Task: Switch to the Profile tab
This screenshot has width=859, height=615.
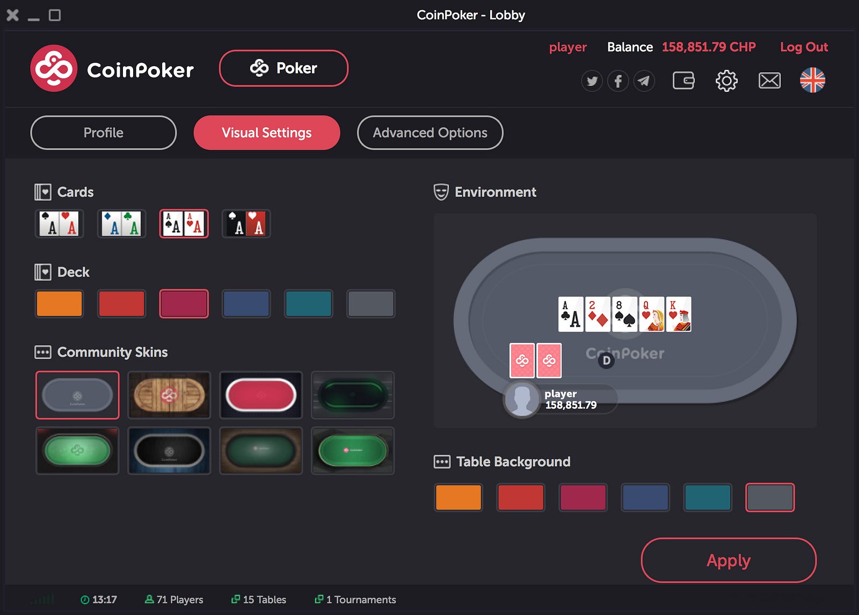Action: pos(104,133)
